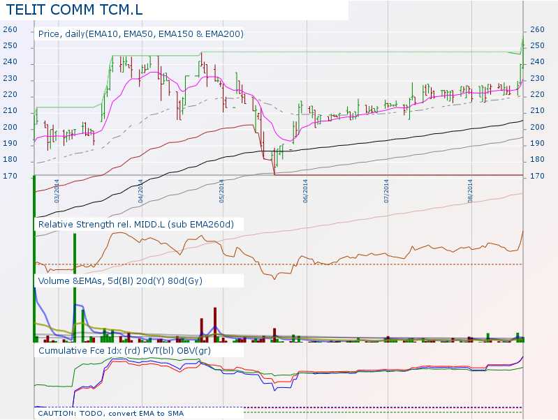Click the 220 value on right price axis
Viewport: 558px width, 420px height.
(x=537, y=94)
